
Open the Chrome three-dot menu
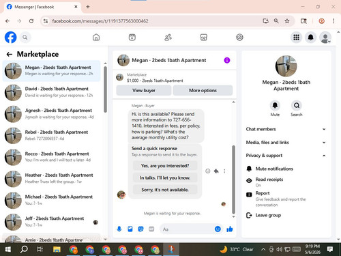tap(333, 21)
